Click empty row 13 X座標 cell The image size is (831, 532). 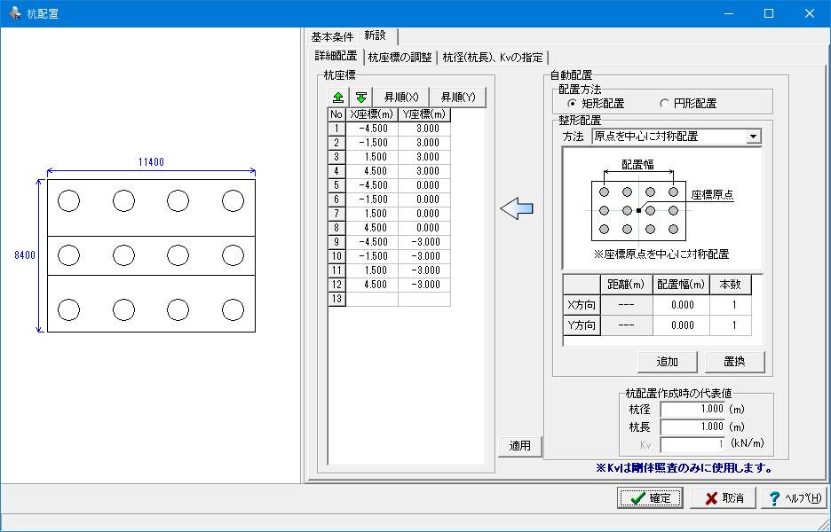click(x=372, y=299)
